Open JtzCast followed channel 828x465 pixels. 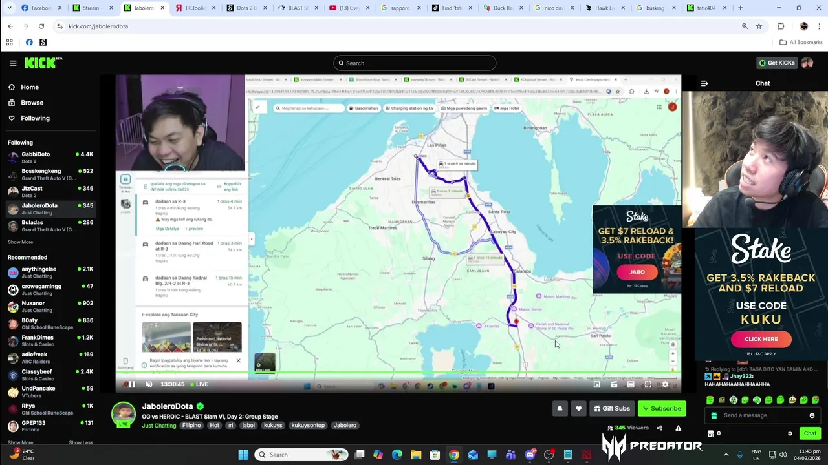pyautogui.click(x=50, y=192)
